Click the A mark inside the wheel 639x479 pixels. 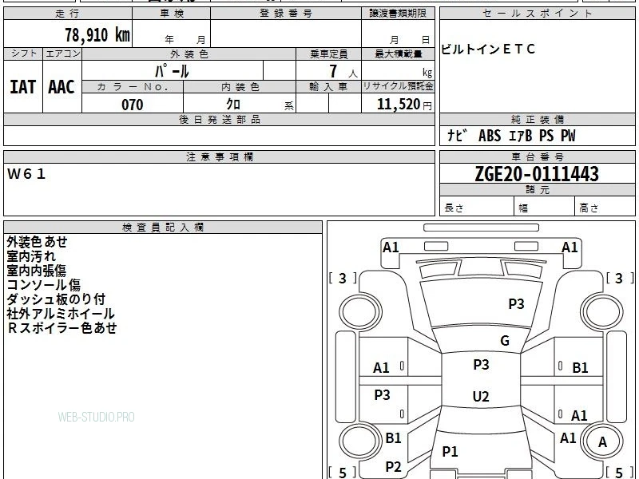602,442
